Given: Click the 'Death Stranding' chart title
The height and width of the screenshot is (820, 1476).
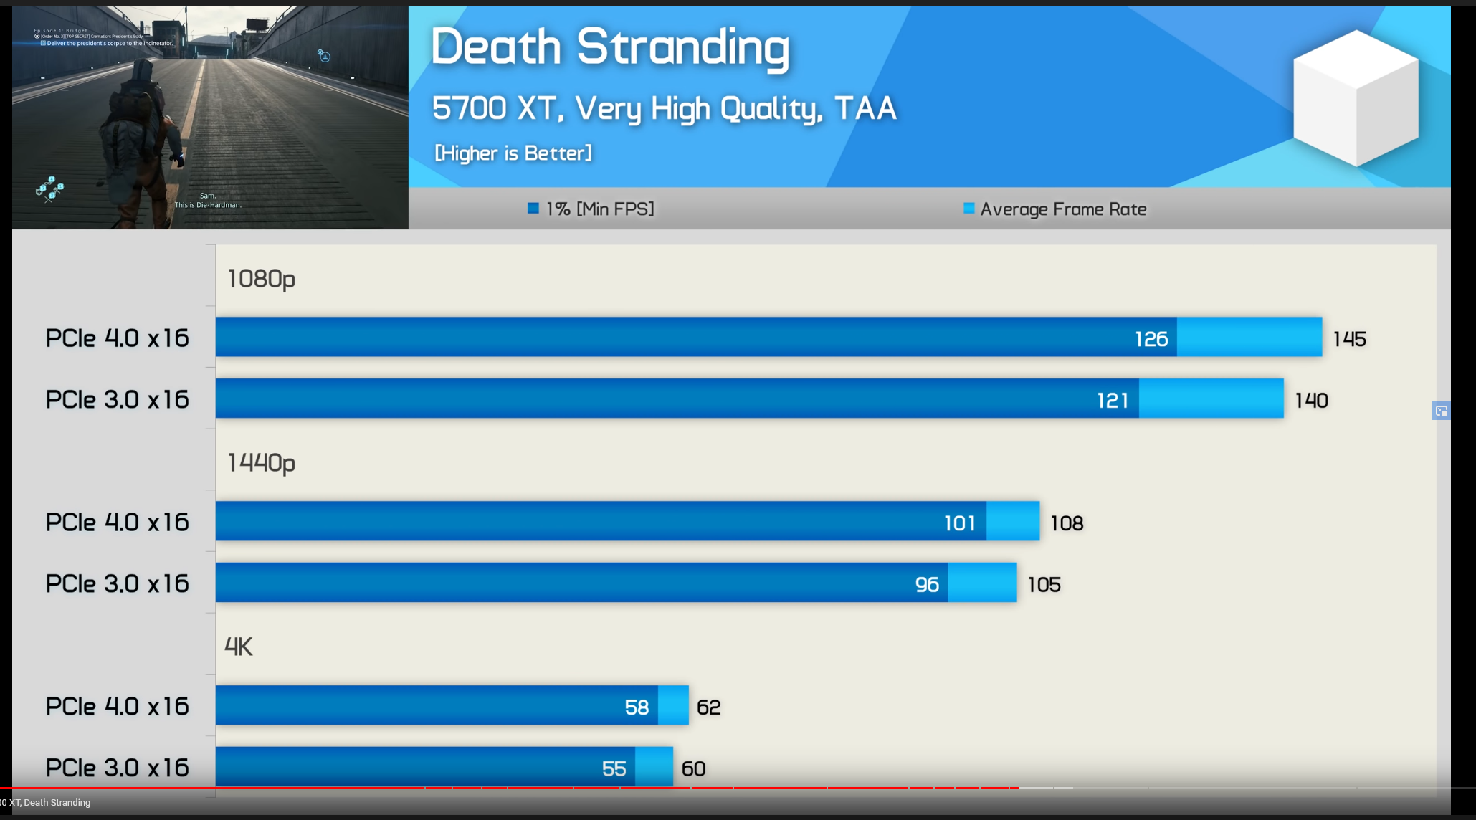Looking at the screenshot, I should 610,47.
